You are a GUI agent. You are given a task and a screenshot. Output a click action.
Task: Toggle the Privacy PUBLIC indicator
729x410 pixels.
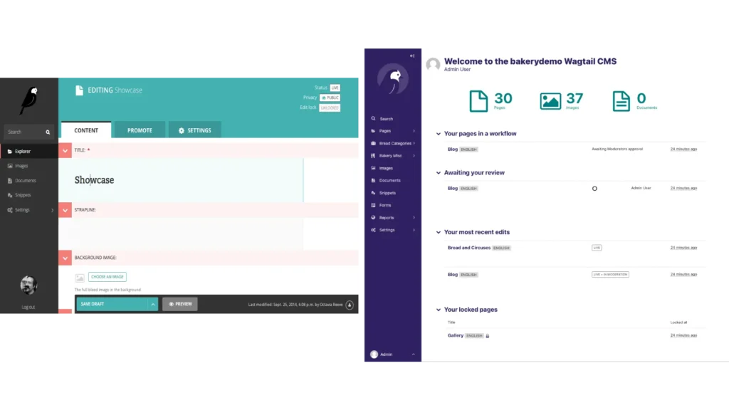tap(330, 98)
